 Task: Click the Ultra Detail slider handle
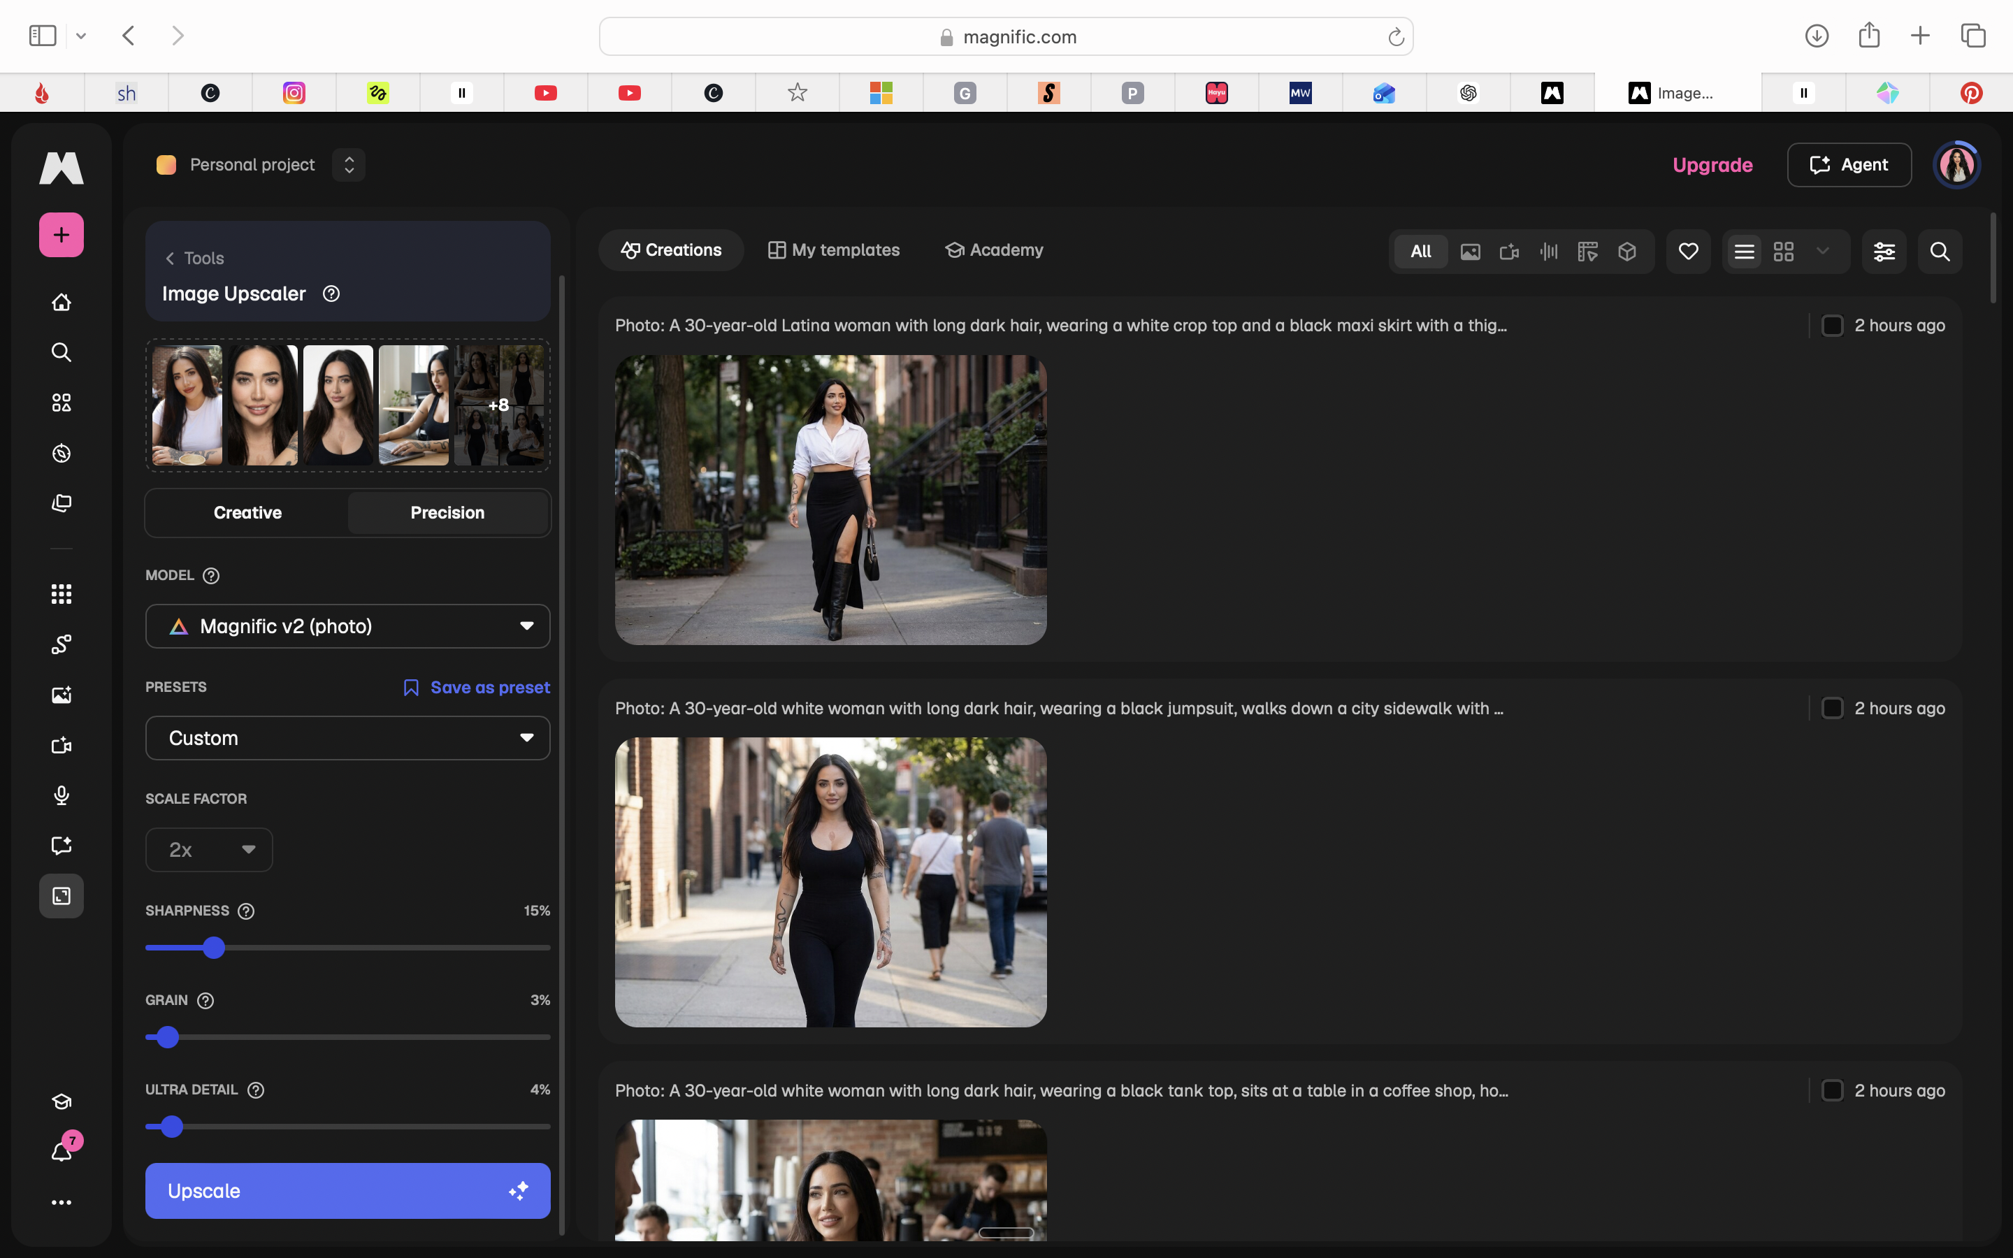coord(171,1127)
